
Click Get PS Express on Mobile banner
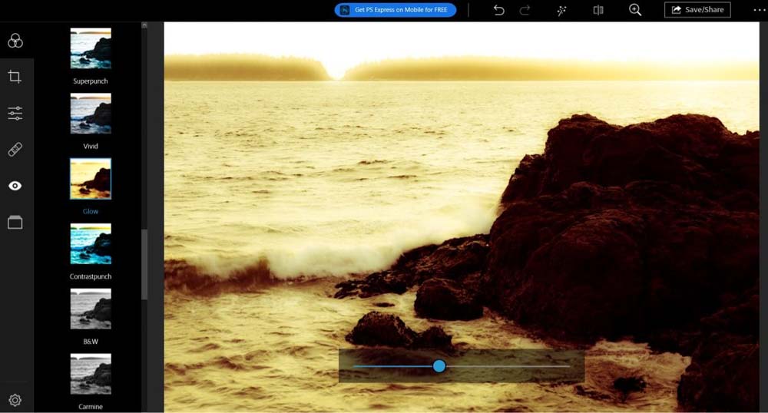pyautogui.click(x=396, y=10)
